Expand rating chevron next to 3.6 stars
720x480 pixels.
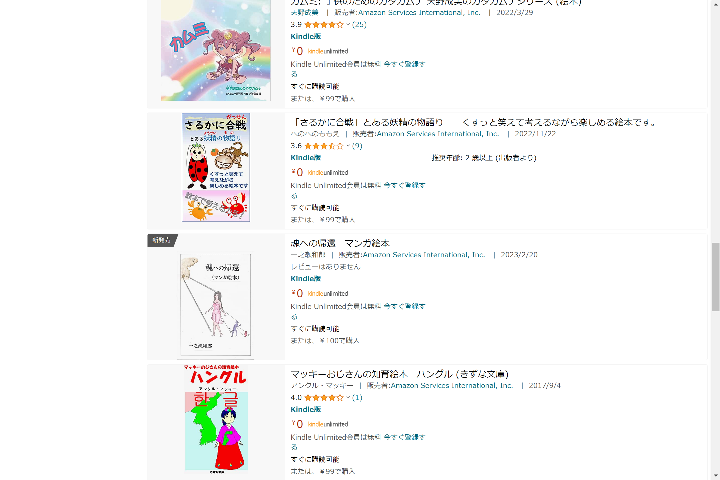[x=348, y=146]
